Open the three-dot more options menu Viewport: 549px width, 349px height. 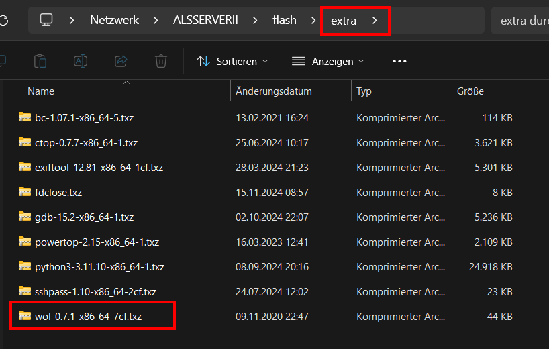click(399, 61)
